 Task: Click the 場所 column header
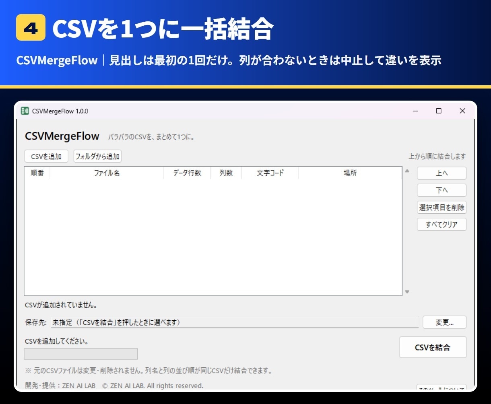(x=350, y=173)
